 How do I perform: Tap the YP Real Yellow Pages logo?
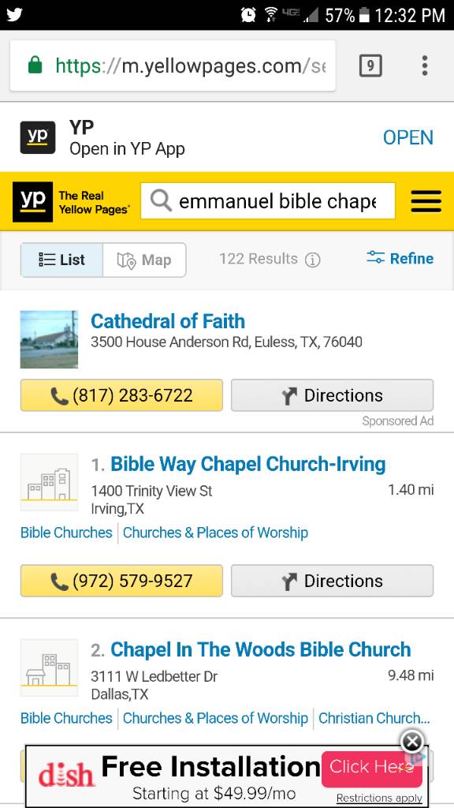point(71,202)
